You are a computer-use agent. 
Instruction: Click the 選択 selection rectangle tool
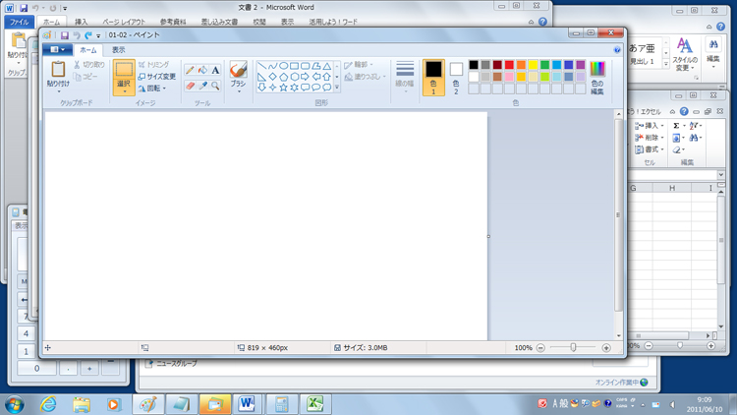click(x=124, y=69)
